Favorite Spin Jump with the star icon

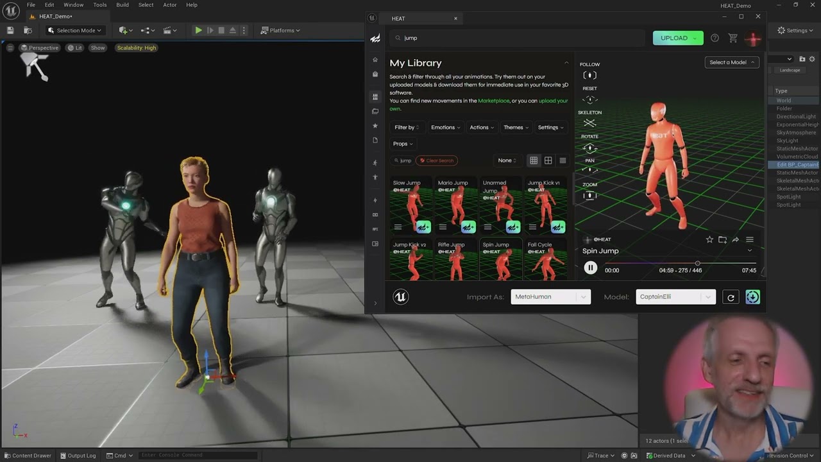point(709,239)
